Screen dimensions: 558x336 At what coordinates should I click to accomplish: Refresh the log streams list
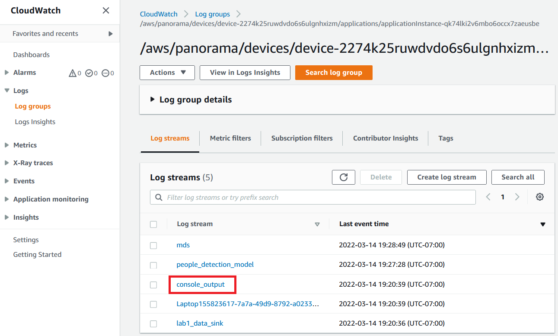[344, 177]
